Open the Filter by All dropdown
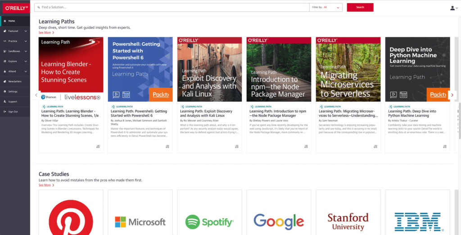Viewport: 461px width, 235px height. [x=332, y=8]
